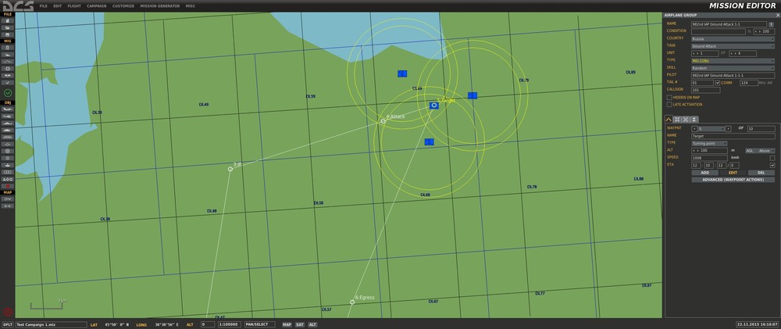Open ADVANCED (WAYPOINT ACTIONS)
Screen dimensions: 781x329
pos(733,180)
